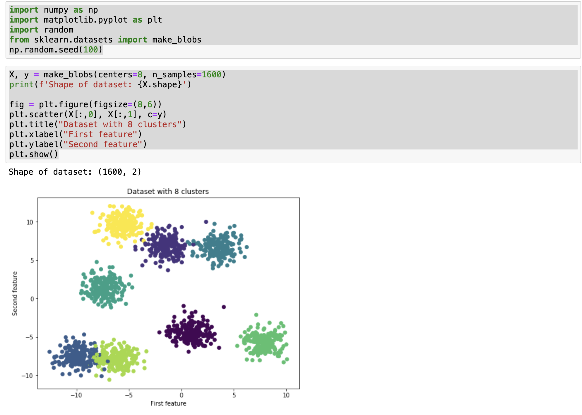Click the plt.figure figsize code line
This screenshot has height=415, width=582.
85,105
